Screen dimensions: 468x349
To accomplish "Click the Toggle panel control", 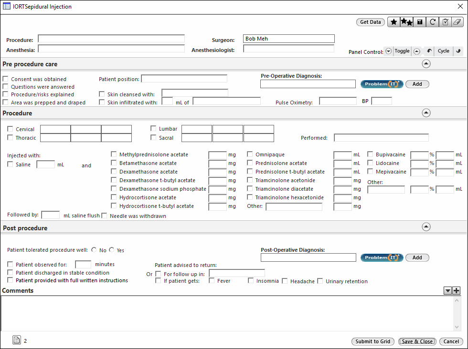I will [402, 51].
